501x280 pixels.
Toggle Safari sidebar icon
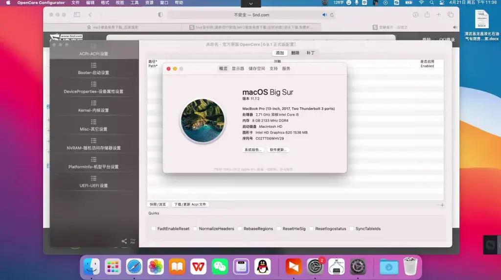coord(77,15)
